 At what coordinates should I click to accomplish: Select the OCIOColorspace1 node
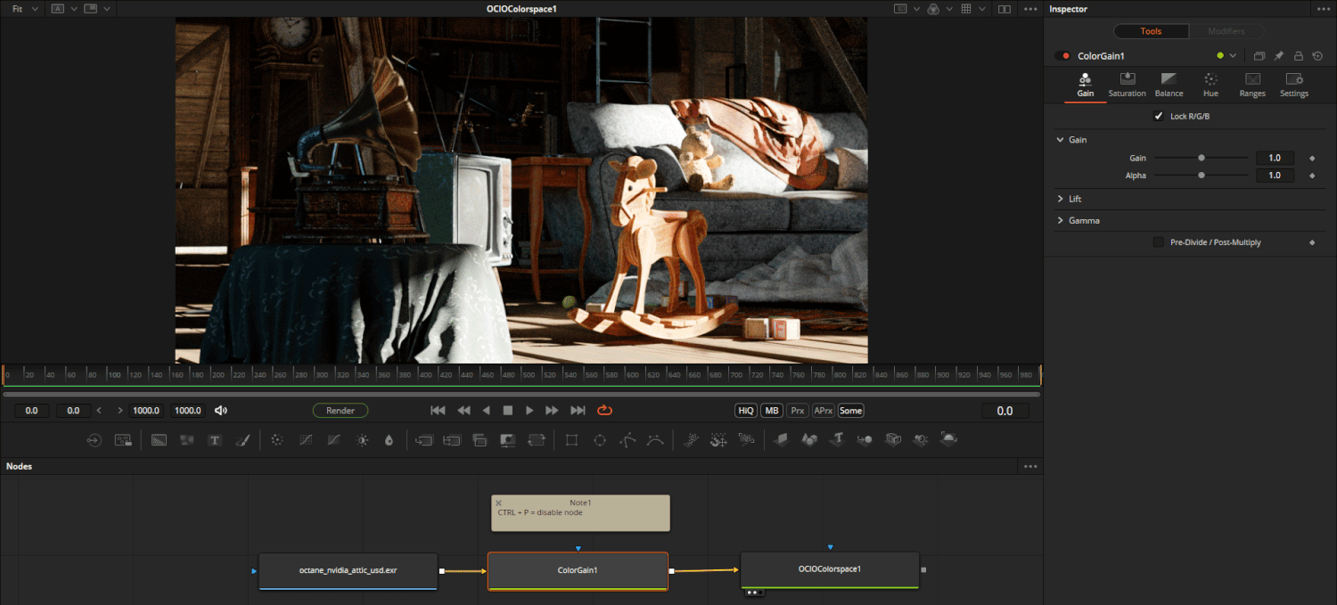pos(829,569)
